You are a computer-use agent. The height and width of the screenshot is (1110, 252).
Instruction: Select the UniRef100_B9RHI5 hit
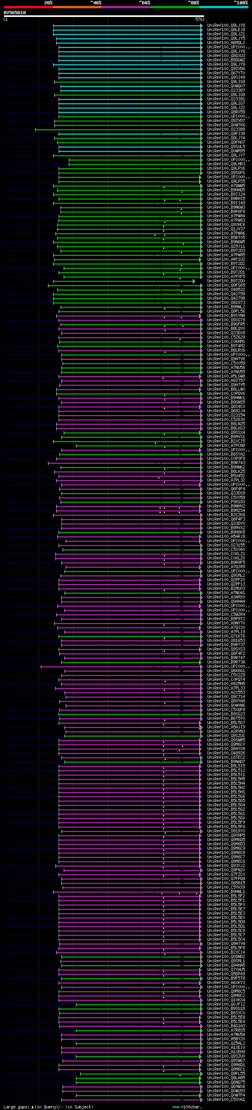[226, 198]
